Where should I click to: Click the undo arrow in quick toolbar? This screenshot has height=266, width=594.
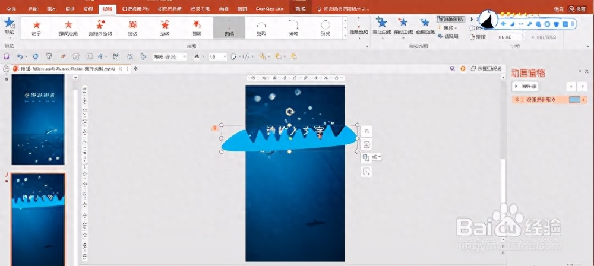[20, 56]
